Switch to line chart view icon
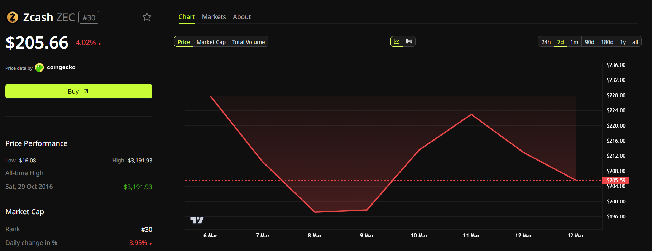This screenshot has height=251, width=652. 397,41
